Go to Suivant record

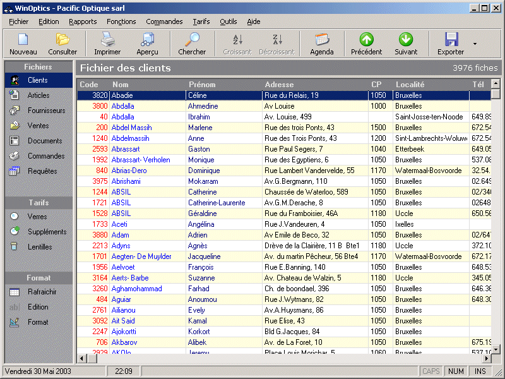[406, 40]
